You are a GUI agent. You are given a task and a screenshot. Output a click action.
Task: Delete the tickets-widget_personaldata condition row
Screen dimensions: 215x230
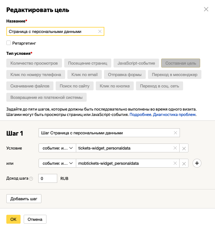tap(184, 148)
